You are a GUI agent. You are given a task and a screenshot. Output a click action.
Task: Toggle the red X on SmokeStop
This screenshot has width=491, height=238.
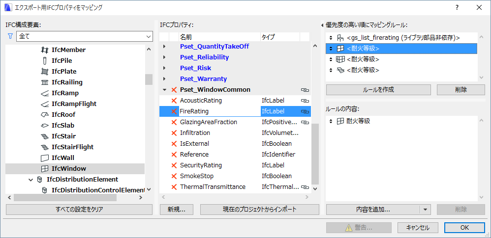click(174, 176)
